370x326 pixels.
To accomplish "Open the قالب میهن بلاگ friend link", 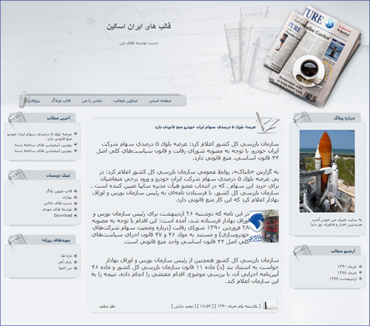I will 59,191.
